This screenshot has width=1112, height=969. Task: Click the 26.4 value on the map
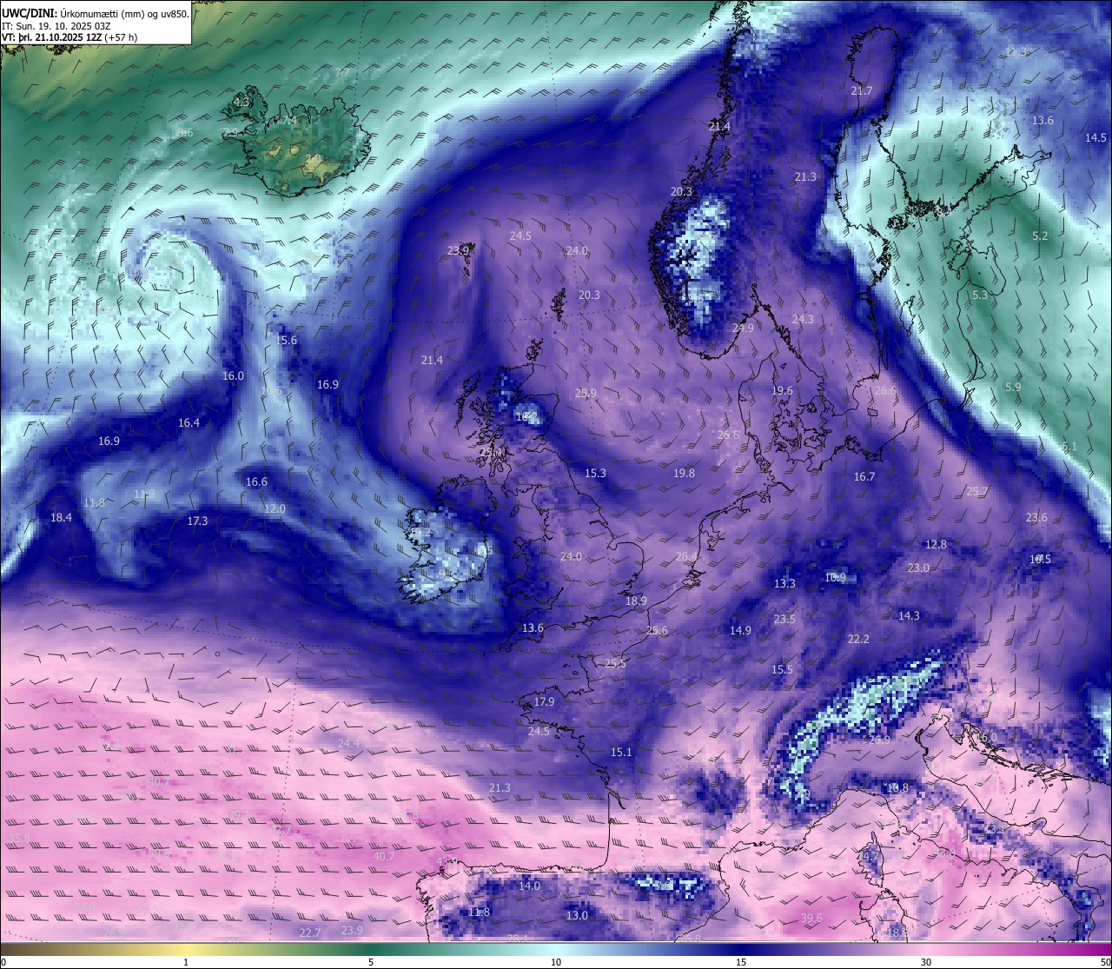[686, 556]
